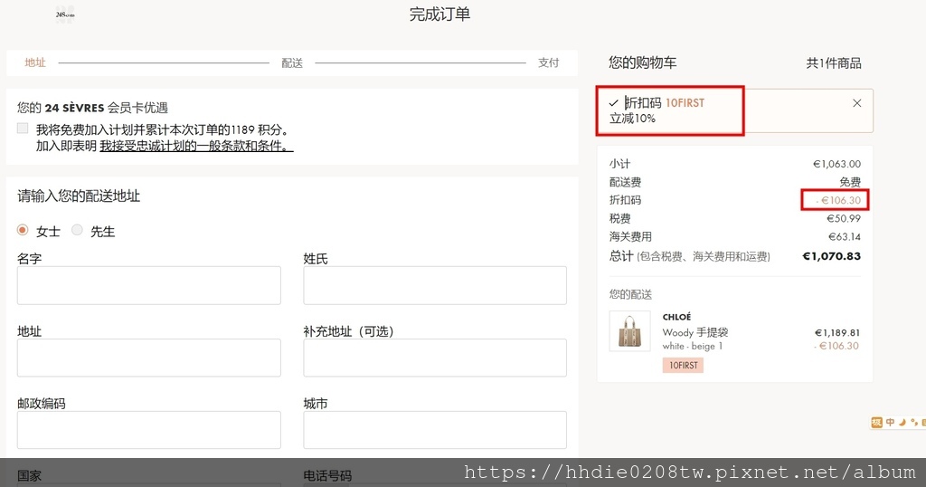Click the 配送费 免费 value
Image resolution: width=926 pixels, height=487 pixels.
pyautogui.click(x=850, y=182)
